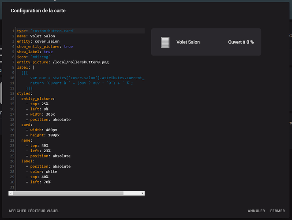Image resolution: width=292 pixels, height=220 pixels.
Task: Click the FERMER button
Action: point(277,211)
